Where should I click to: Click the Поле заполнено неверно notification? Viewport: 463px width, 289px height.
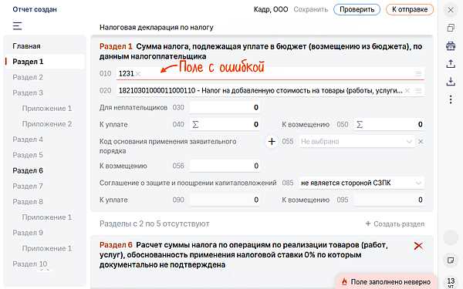387,282
